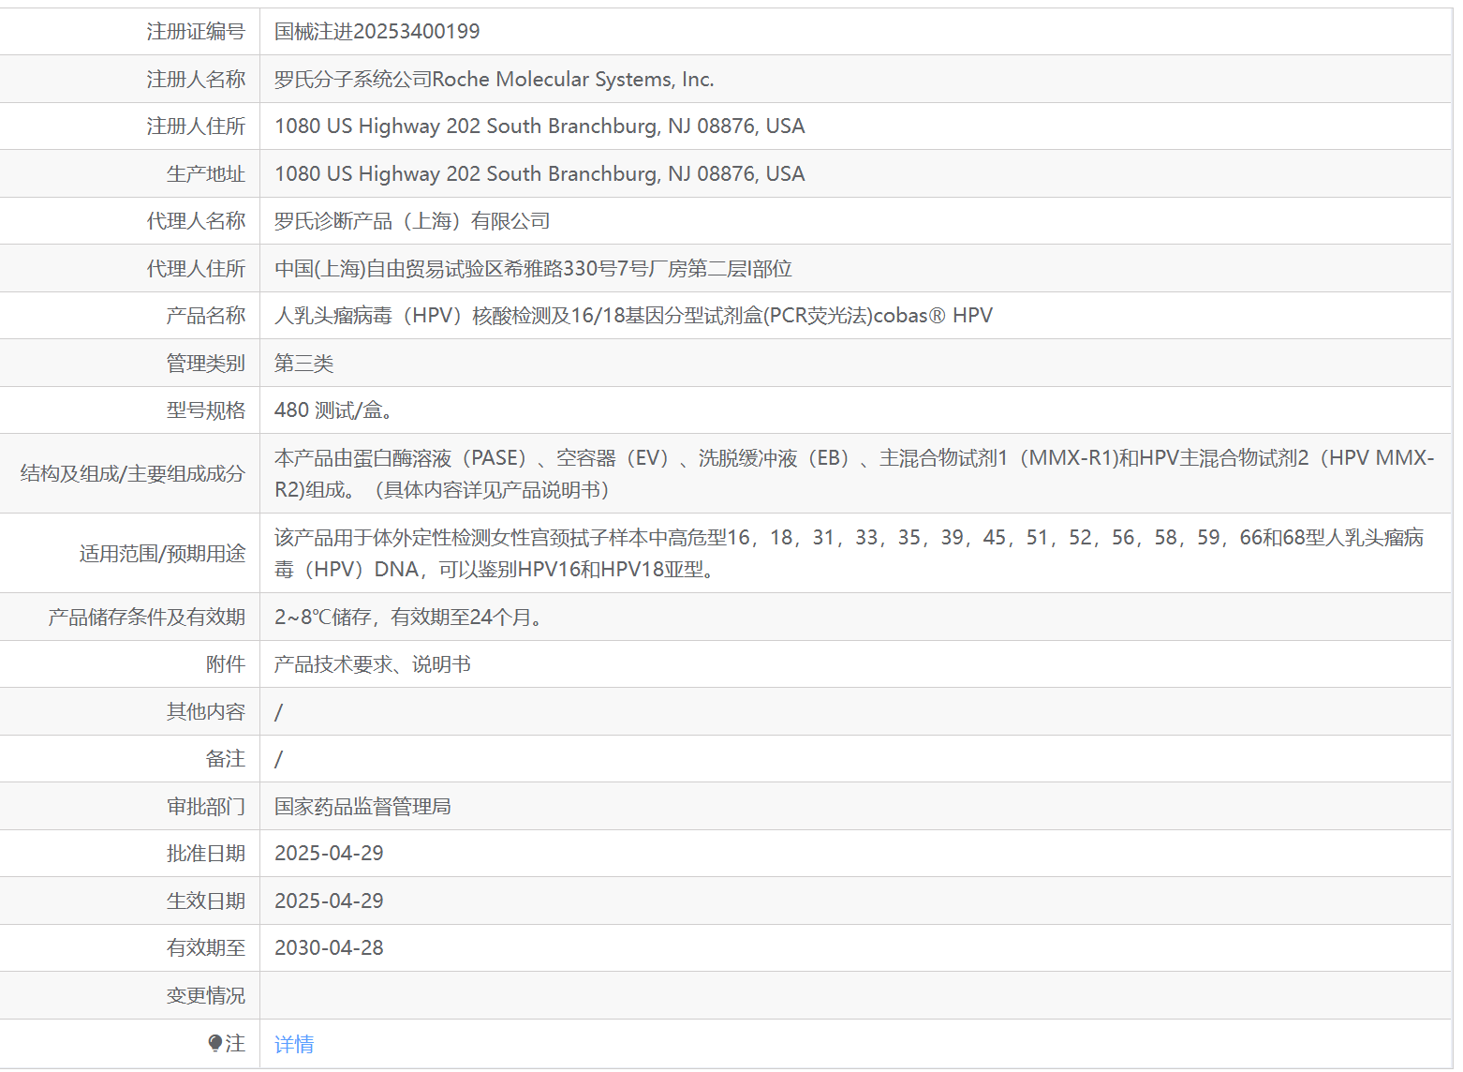Select the intended use text starting 该产品用于体外定性检测
The height and width of the screenshot is (1072, 1463).
849,554
